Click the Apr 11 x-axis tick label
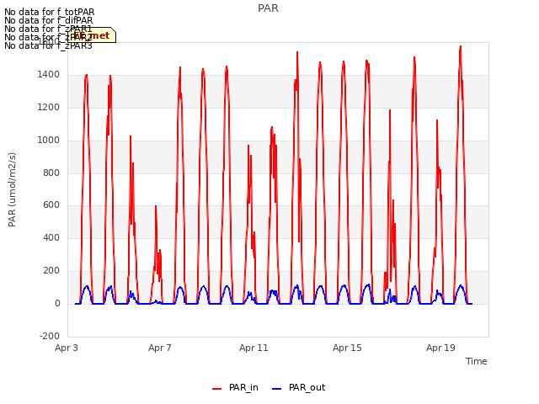 point(253,348)
